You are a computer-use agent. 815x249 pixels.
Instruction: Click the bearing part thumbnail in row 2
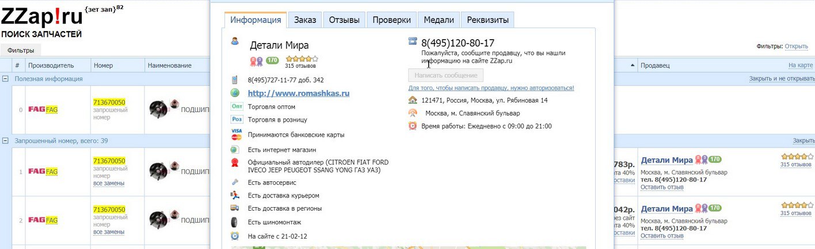pos(164,219)
